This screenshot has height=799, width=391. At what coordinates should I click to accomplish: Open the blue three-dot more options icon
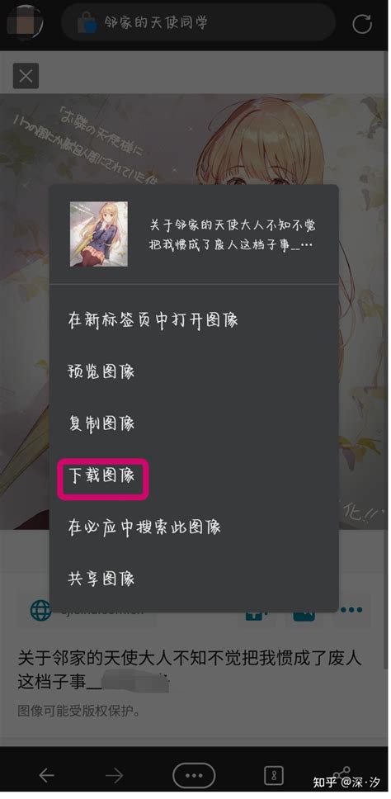tap(351, 609)
